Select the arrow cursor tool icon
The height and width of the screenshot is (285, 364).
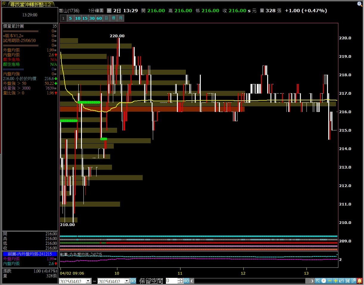pyautogui.click(x=318, y=281)
